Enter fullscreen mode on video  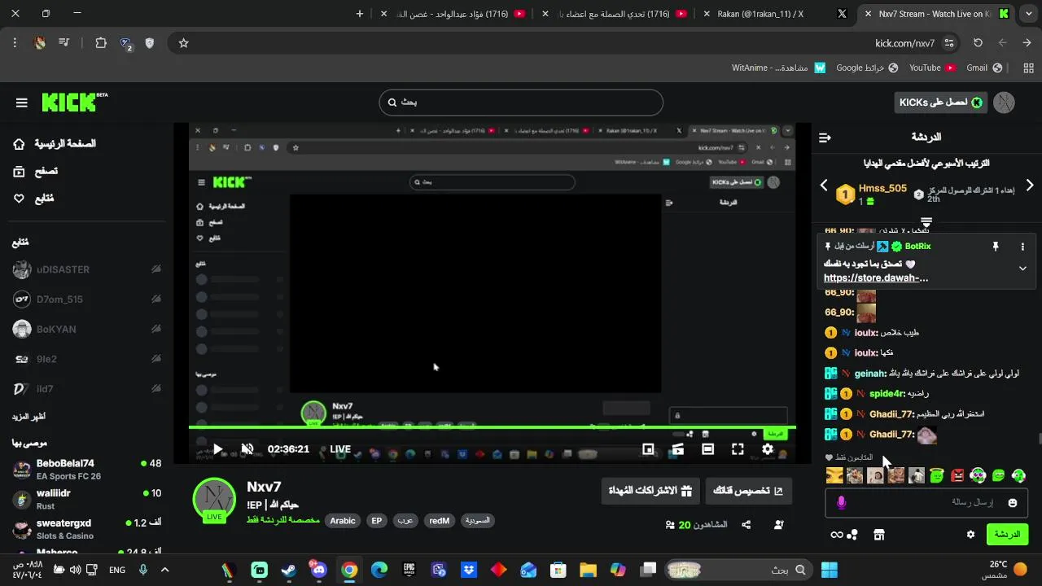(x=738, y=449)
